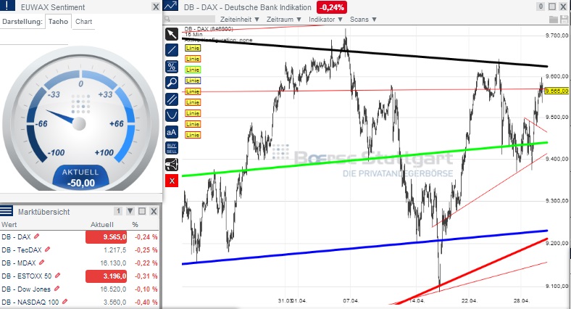The image size is (571, 309).
Task: Select the trend line drawing tool
Action: click(172, 50)
